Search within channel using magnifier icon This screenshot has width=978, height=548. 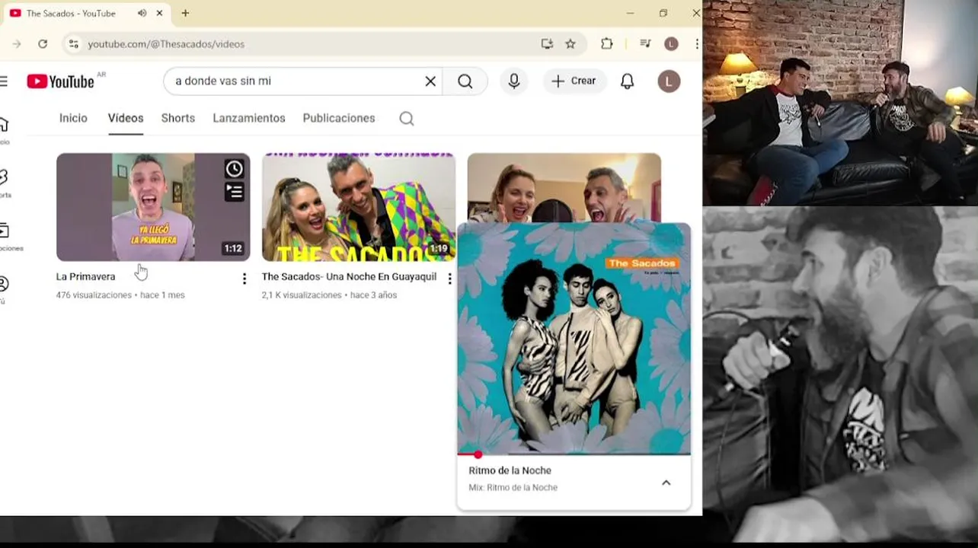(407, 119)
